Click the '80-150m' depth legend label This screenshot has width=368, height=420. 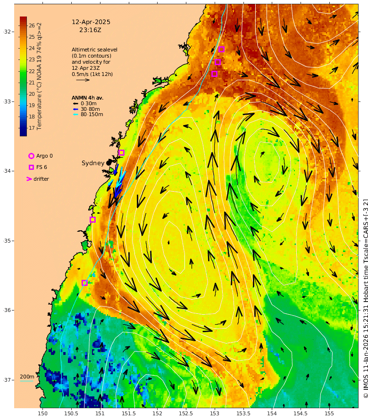pyautogui.click(x=92, y=114)
